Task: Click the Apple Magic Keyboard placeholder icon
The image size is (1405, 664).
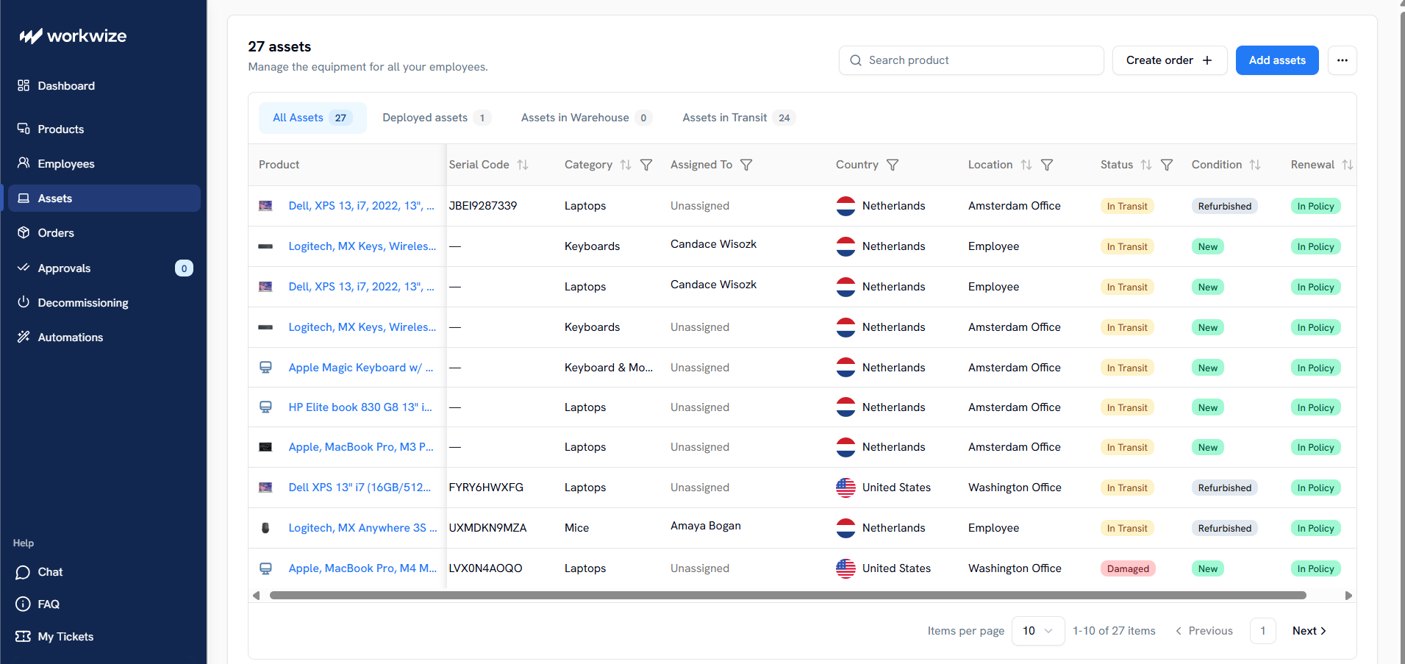Action: [265, 368]
